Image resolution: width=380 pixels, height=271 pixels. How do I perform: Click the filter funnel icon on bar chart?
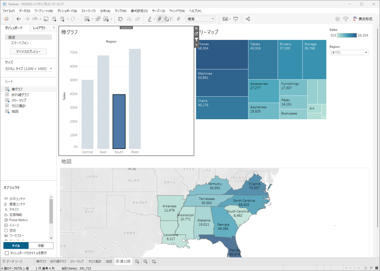196,39
